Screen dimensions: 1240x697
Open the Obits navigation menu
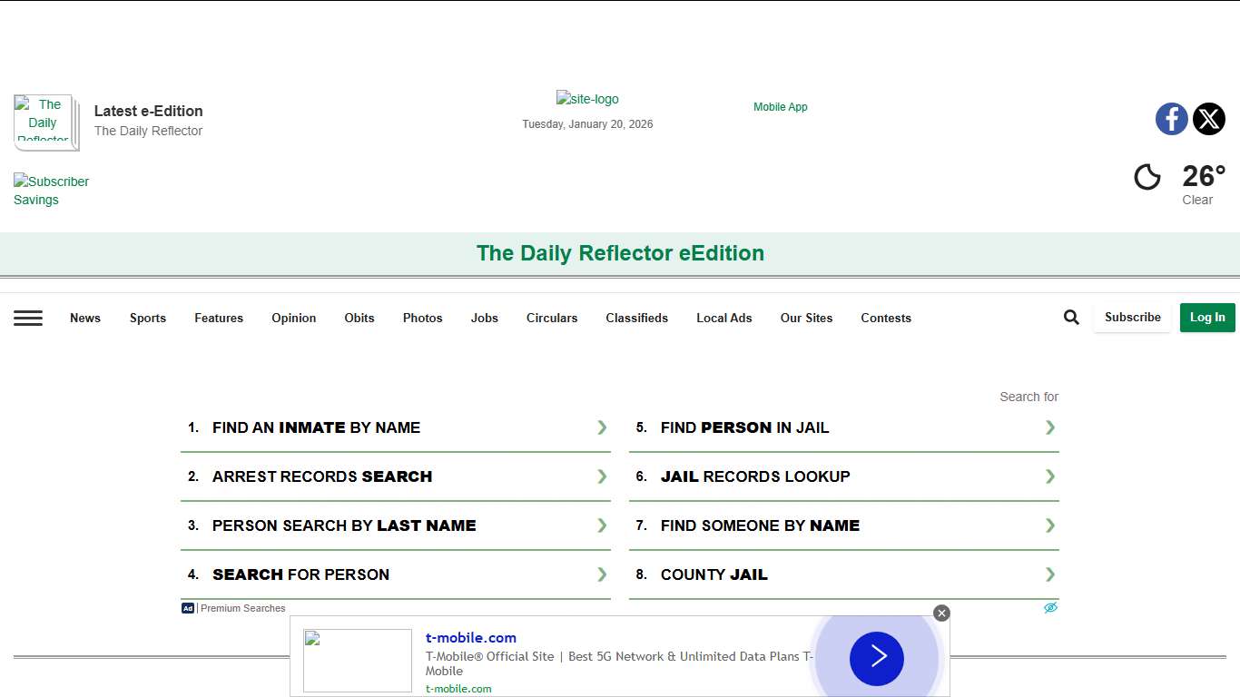[x=359, y=318]
